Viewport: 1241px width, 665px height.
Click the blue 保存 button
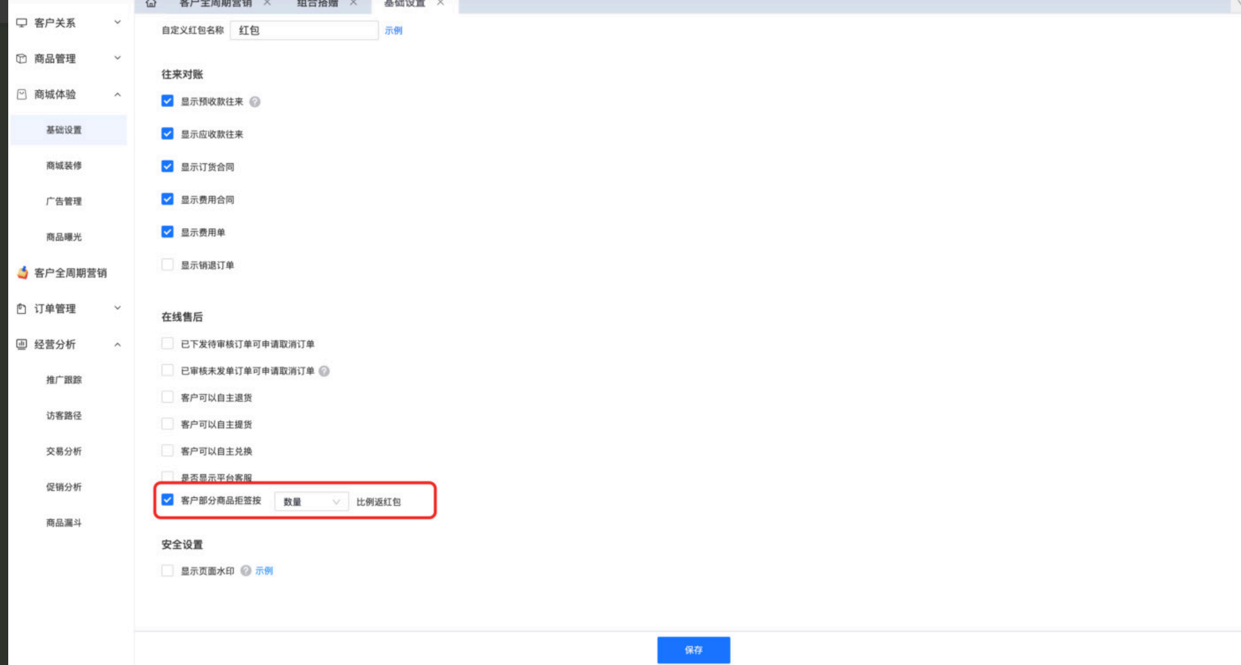(693, 650)
